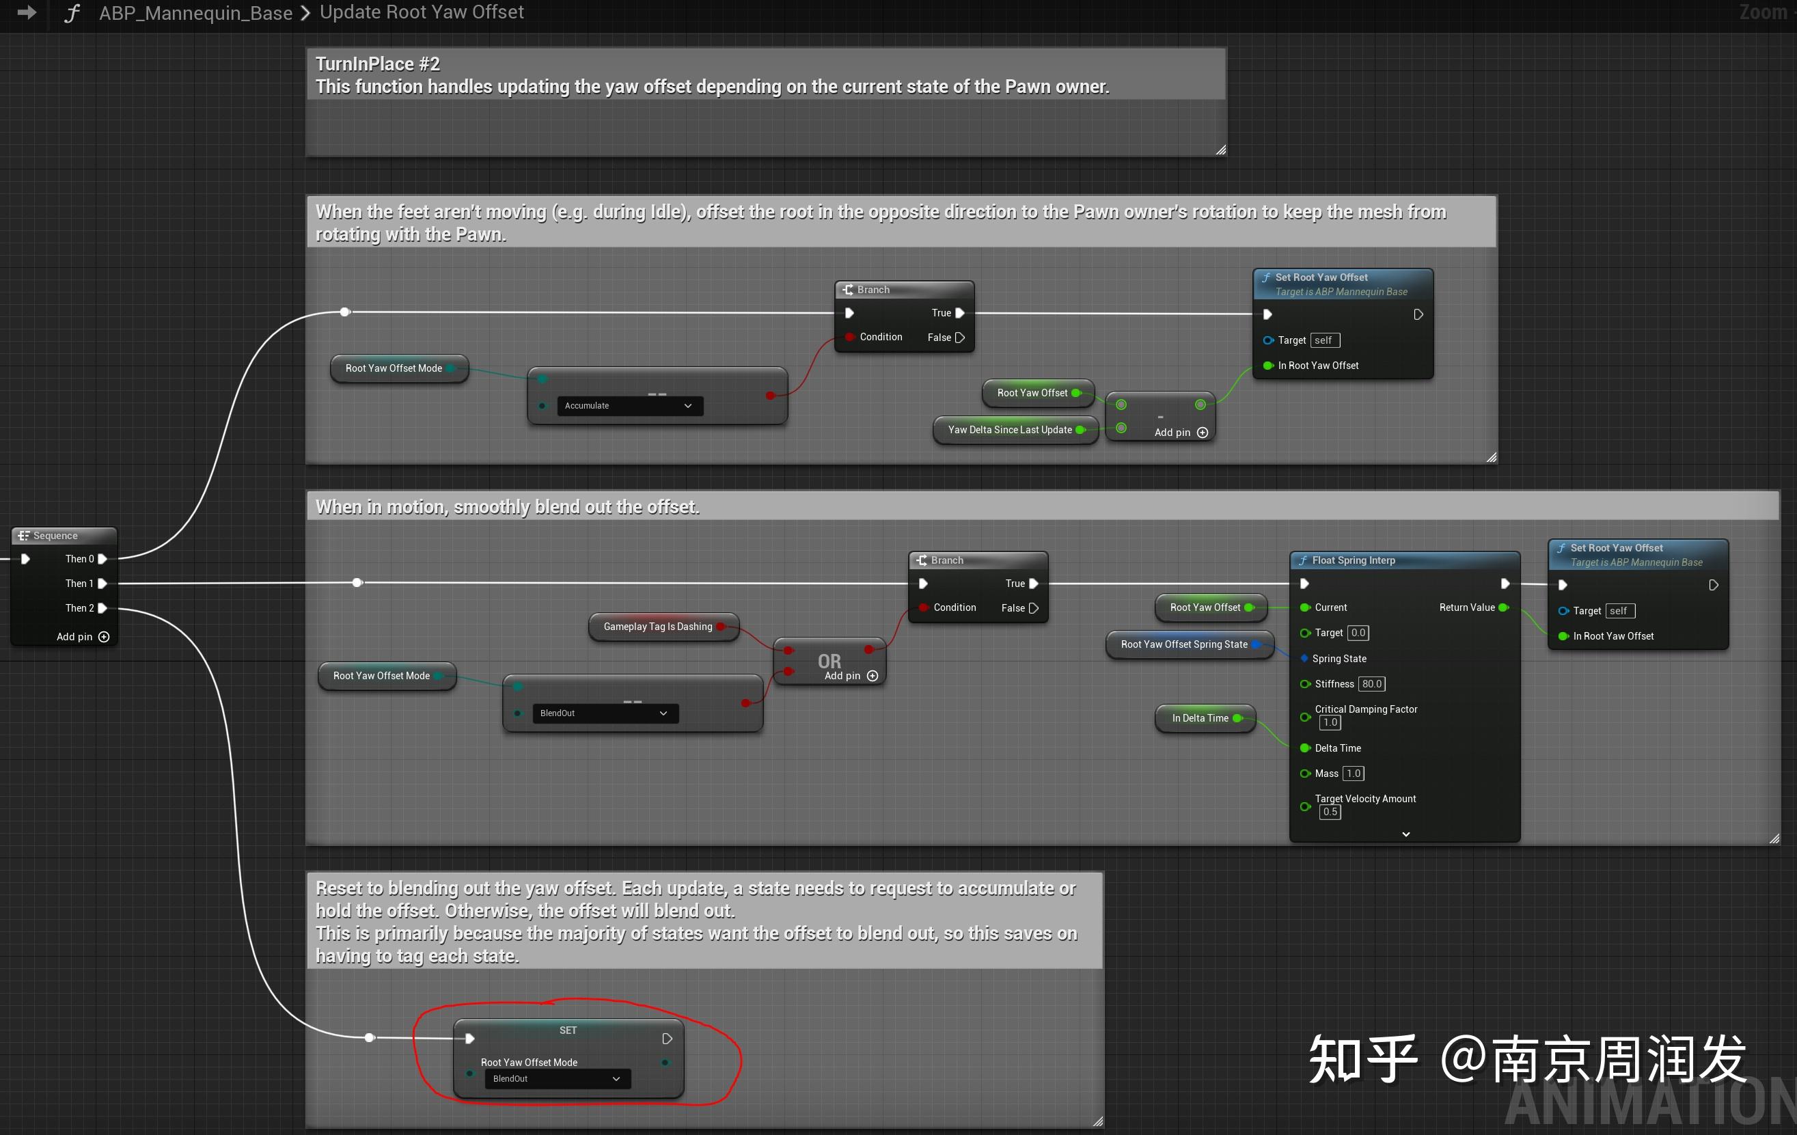Viewport: 1797px width, 1135px height.
Task: Select the Yaw Delta Since Last Update node
Action: 1009,430
